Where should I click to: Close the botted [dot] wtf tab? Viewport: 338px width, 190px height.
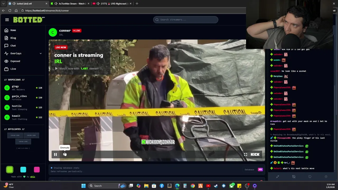point(46,4)
